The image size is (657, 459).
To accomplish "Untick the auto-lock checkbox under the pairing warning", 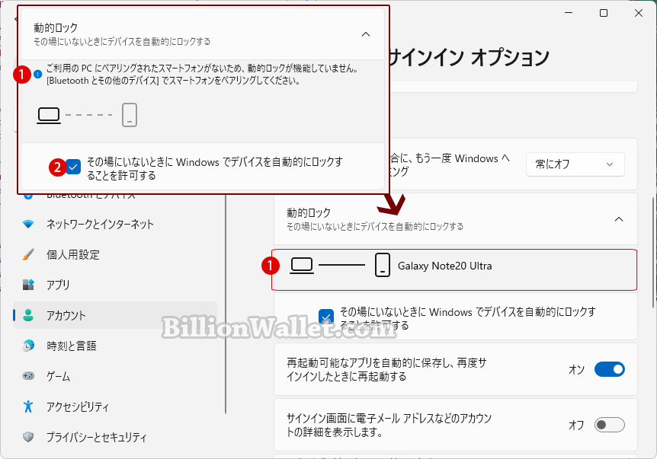I will pos(73,167).
